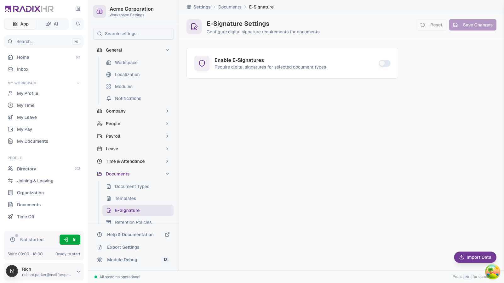Click Home house icon
This screenshot has height=283, width=504.
tap(10, 57)
